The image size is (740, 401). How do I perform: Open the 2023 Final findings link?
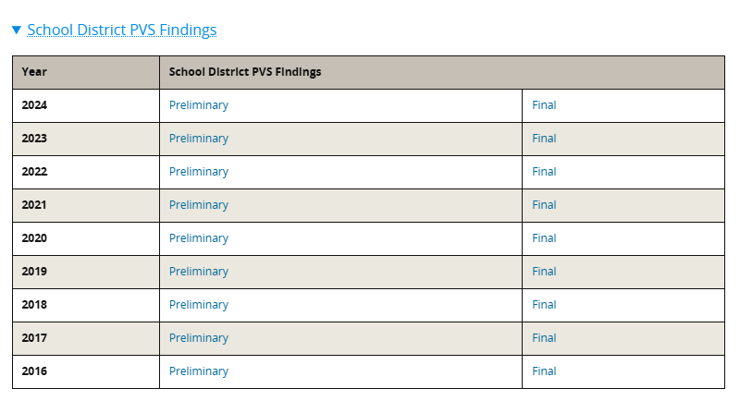544,139
